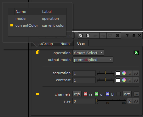
Task: Click the saturation white color swatch
Action: 118,73
